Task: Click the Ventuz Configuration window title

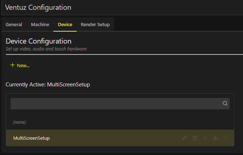Action: point(38,7)
